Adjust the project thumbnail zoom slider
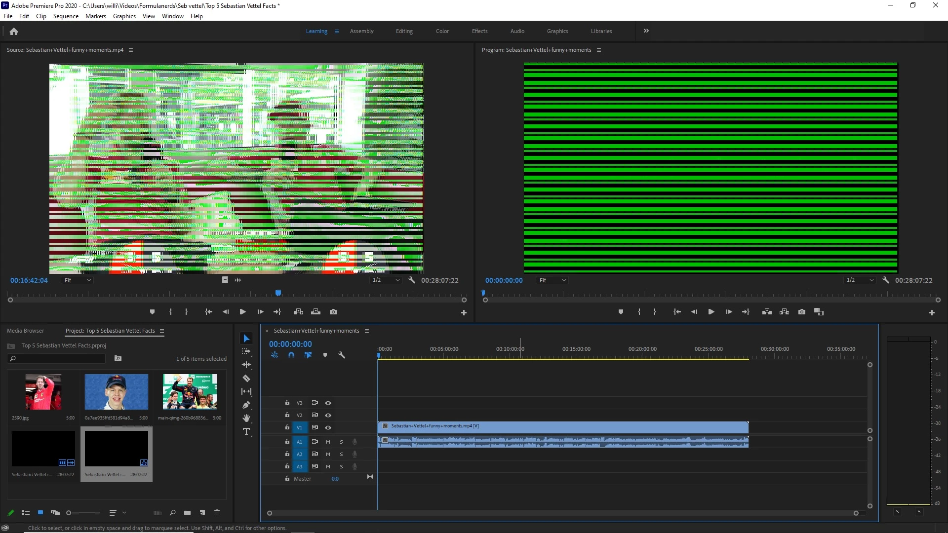This screenshot has width=948, height=533. click(69, 513)
